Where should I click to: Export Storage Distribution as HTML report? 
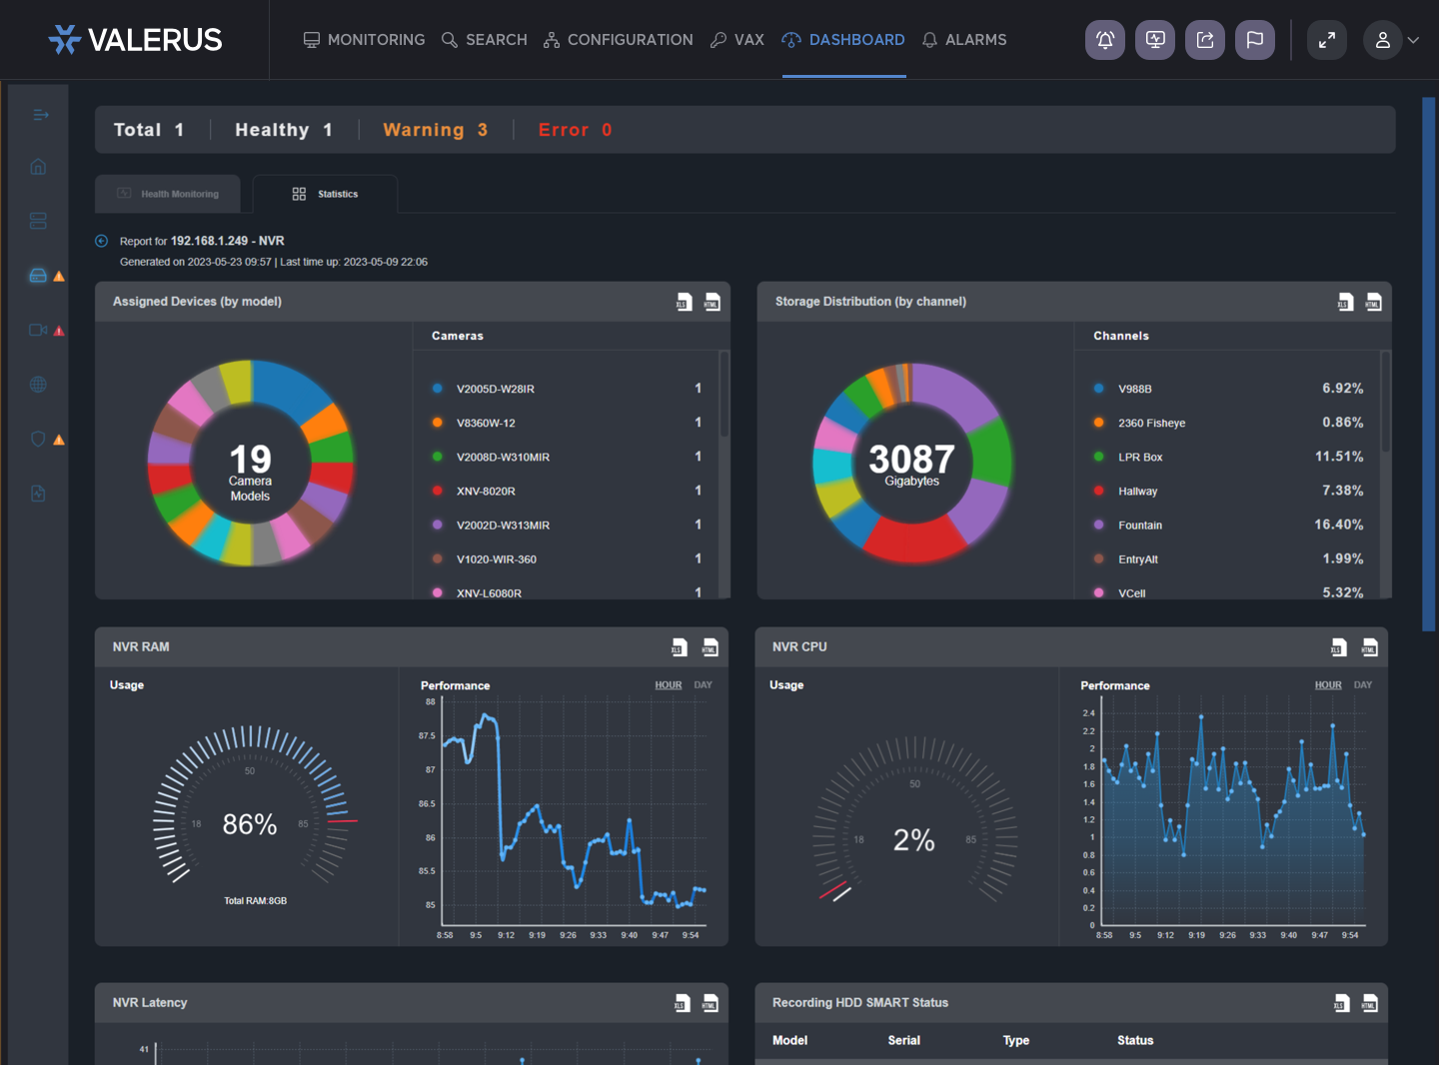pyautogui.click(x=1372, y=301)
